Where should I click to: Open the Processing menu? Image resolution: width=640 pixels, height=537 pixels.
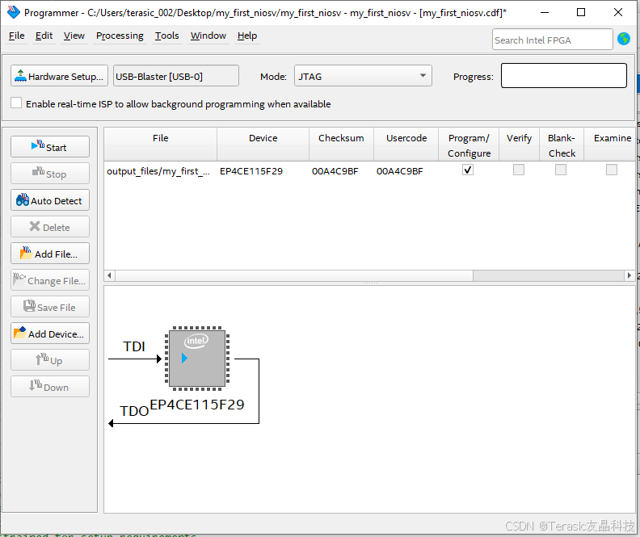point(120,36)
